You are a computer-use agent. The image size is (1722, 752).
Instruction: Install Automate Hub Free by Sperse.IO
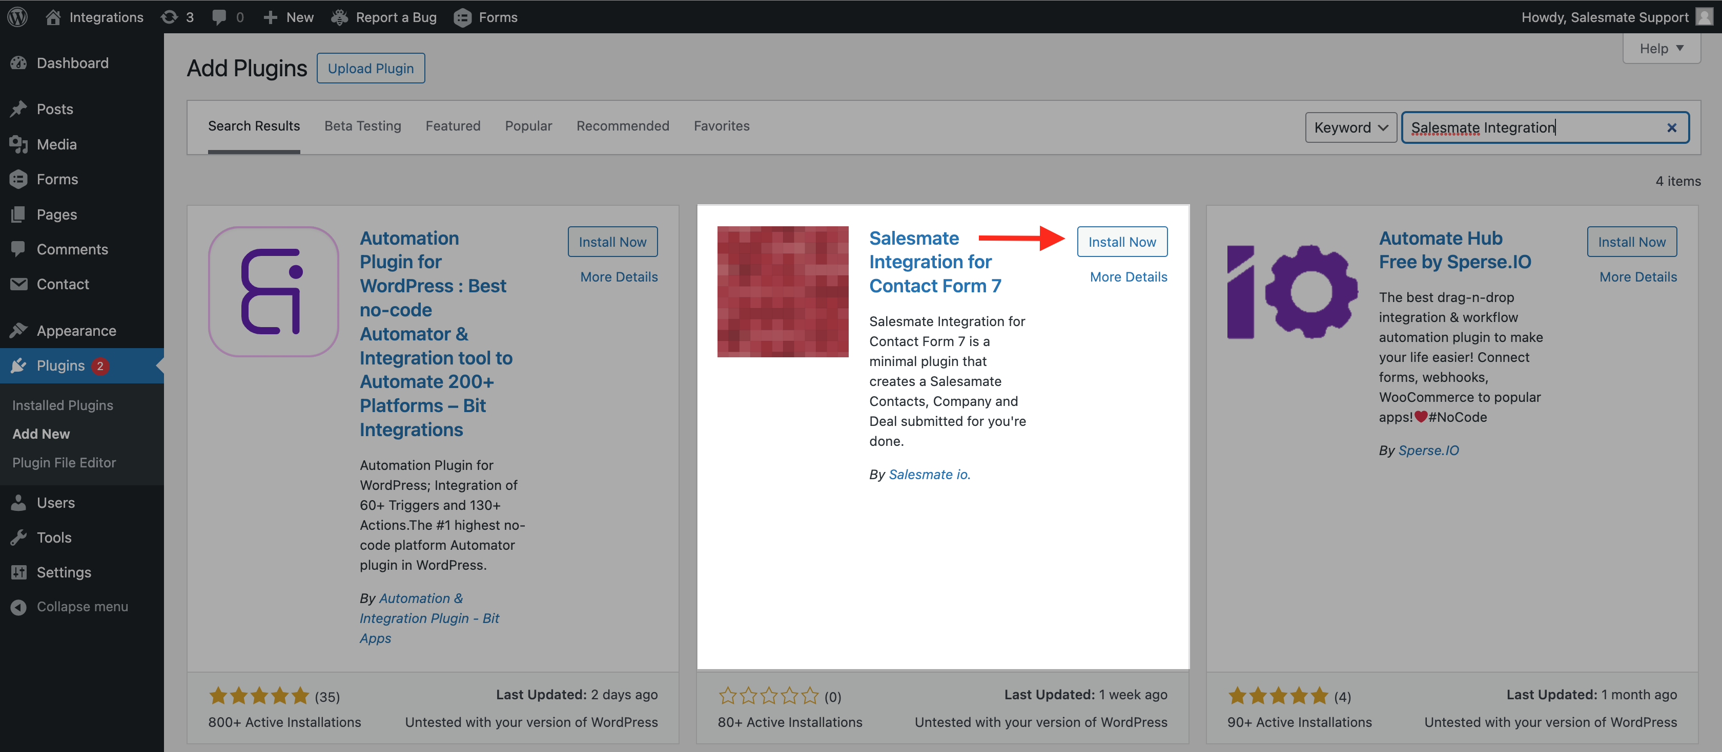tap(1631, 242)
